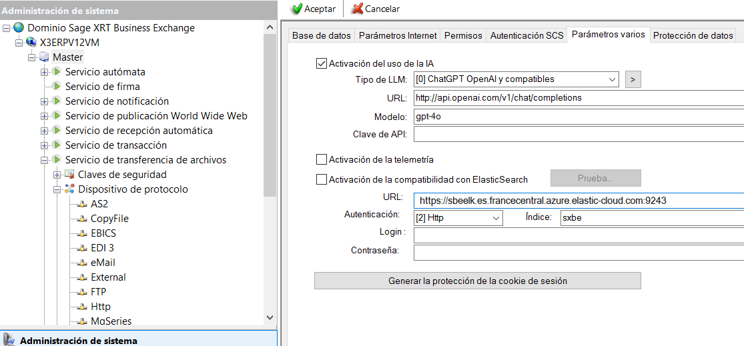744x346 pixels.
Task: Enable Activación de la telemetría checkbox
Action: coord(322,160)
